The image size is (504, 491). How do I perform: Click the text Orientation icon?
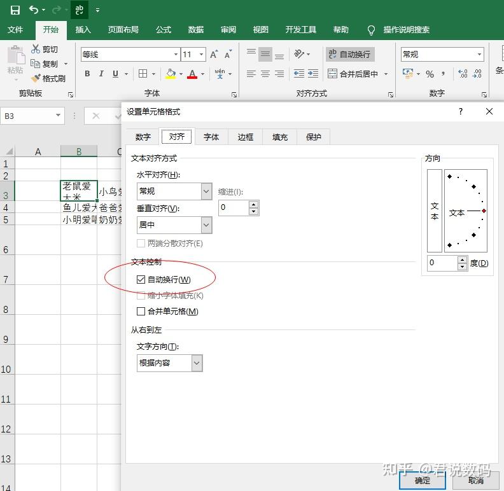(x=299, y=54)
